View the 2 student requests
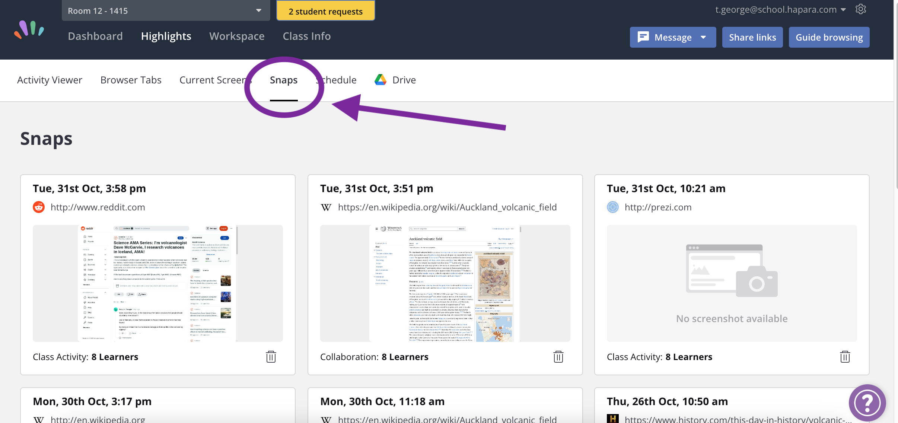This screenshot has height=423, width=898. [x=325, y=11]
